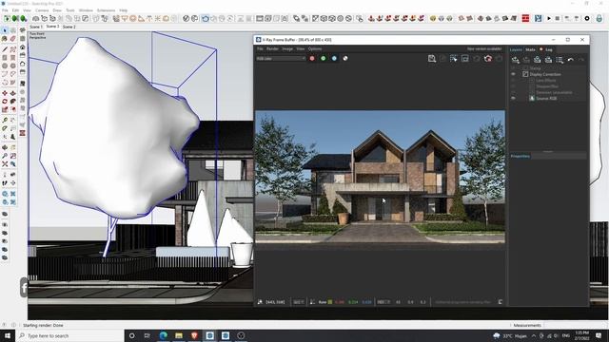Switch to Scene 1 tab
This screenshot has height=342, width=609.
(36, 27)
